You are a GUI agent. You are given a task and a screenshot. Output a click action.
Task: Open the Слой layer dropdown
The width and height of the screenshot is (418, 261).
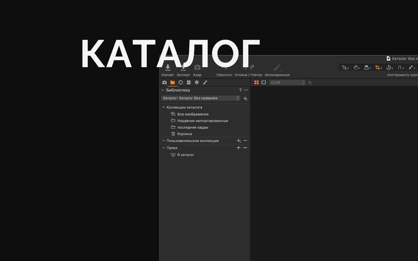tap(287, 82)
